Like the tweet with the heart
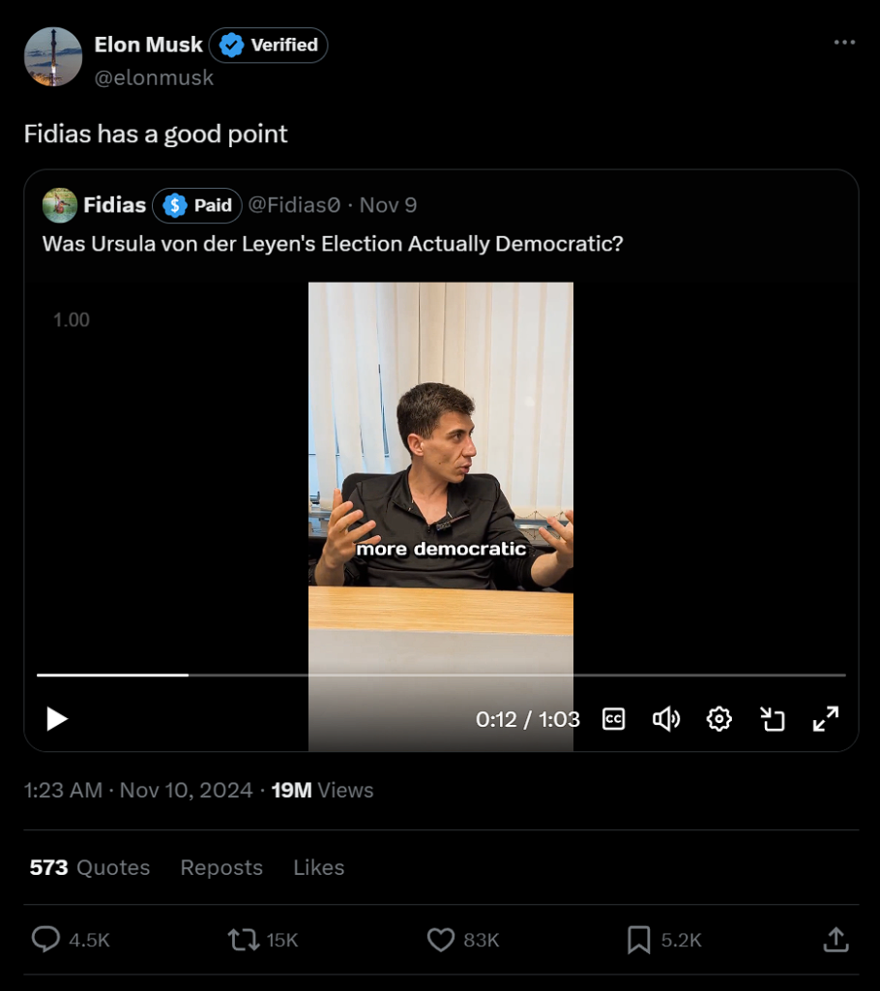 coord(441,939)
